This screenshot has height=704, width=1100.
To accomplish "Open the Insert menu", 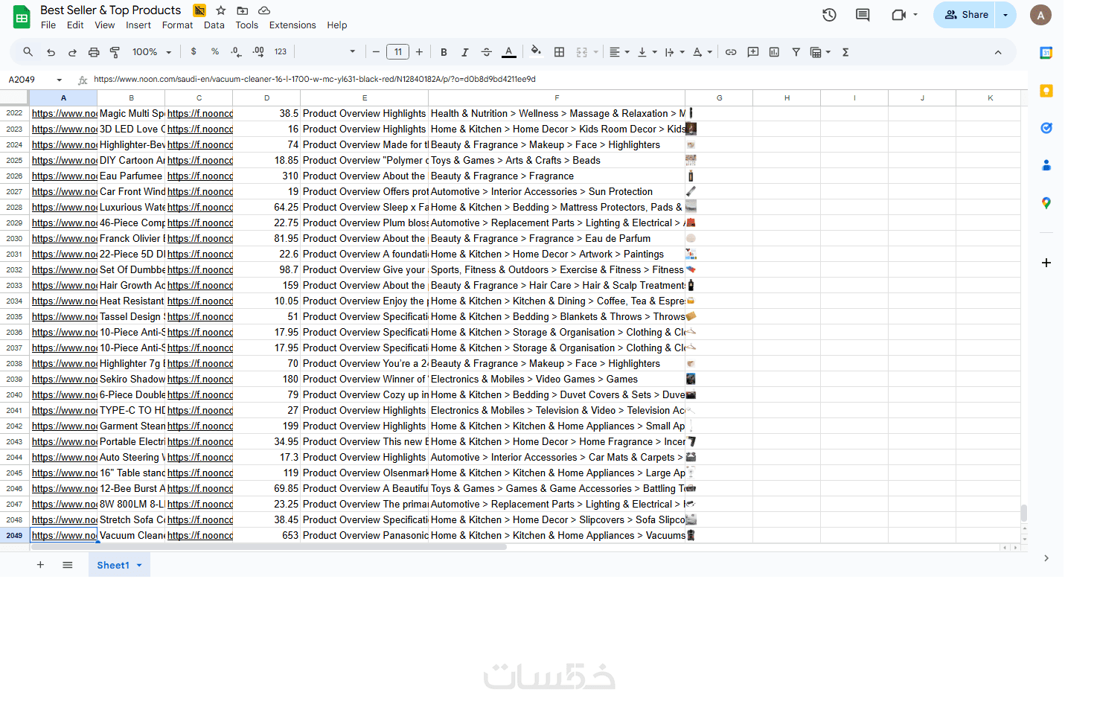I will tap(138, 25).
